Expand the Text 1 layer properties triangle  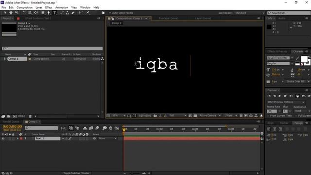pos(17,139)
